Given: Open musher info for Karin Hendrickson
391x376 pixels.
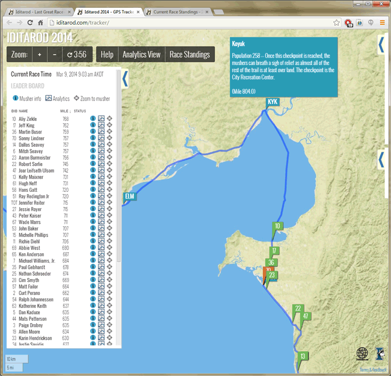Looking at the screenshot, I should (x=93, y=338).
